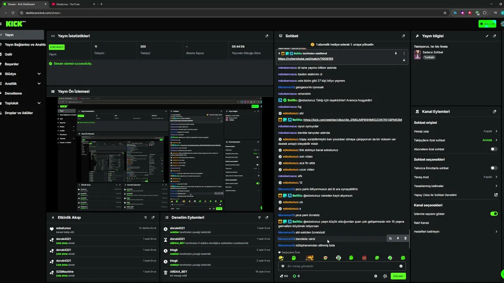Screen dimensions: 504x283
Task: Pop out the Yayın bilgisi panel
Action: click(495, 36)
